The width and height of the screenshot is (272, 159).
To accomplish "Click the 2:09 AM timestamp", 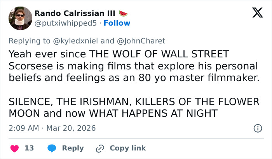I will (23, 128).
